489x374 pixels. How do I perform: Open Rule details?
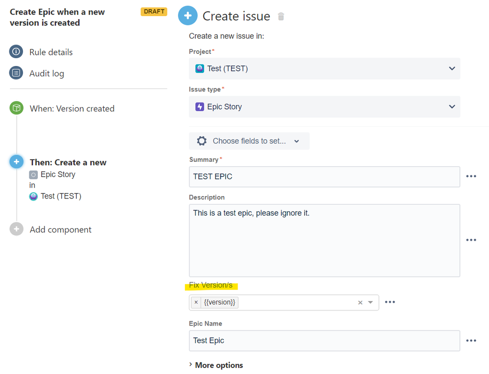click(x=51, y=52)
